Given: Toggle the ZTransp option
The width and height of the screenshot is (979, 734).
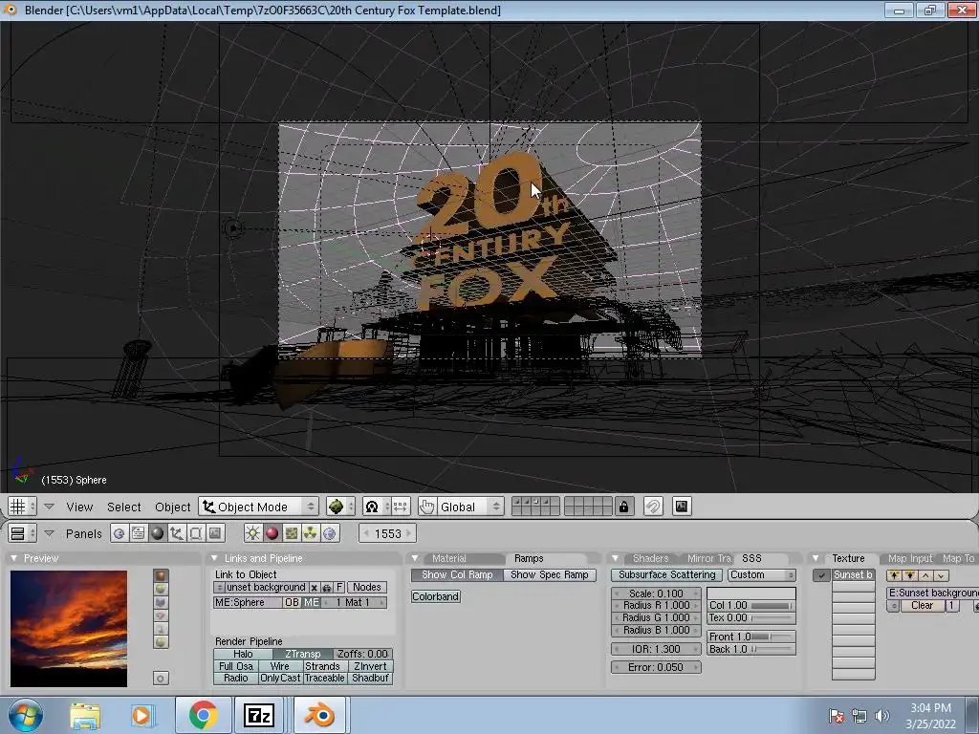Looking at the screenshot, I should click(303, 654).
